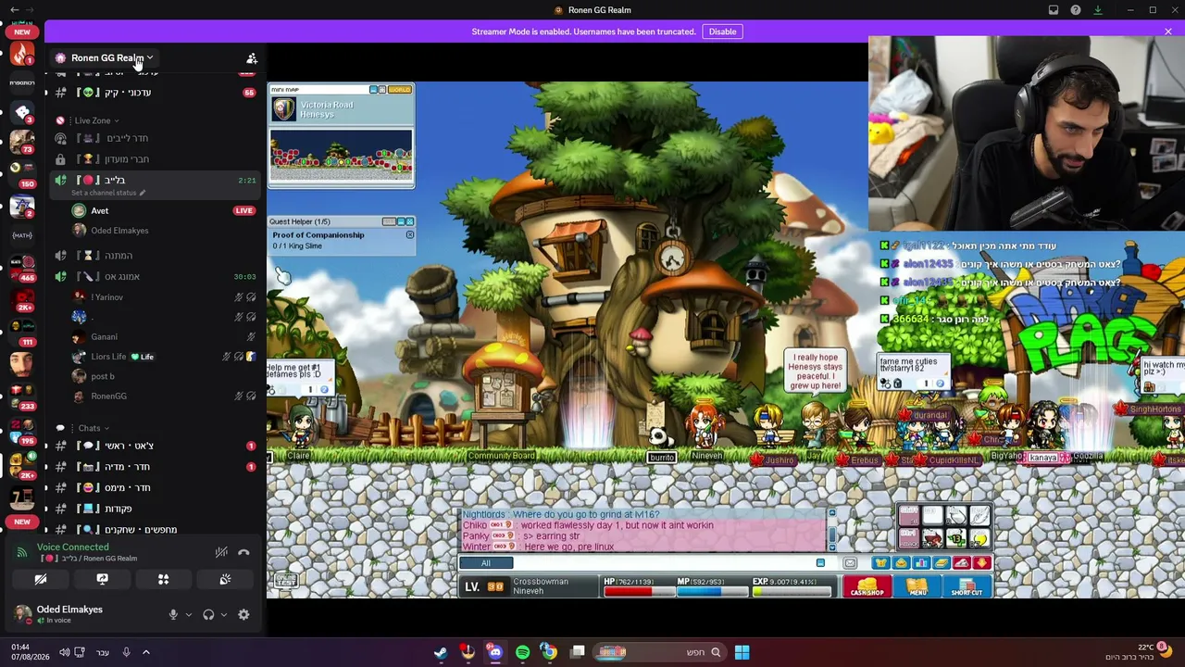Share your screen from the voice panel
Image resolution: width=1185 pixels, height=667 pixels.
click(102, 580)
